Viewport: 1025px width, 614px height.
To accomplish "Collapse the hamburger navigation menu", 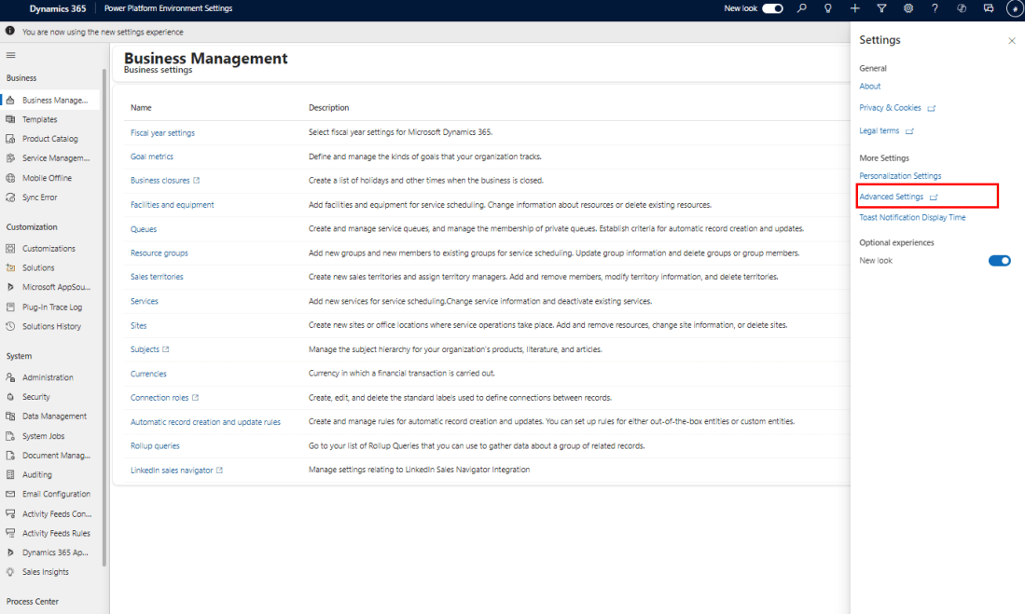I will (x=11, y=55).
